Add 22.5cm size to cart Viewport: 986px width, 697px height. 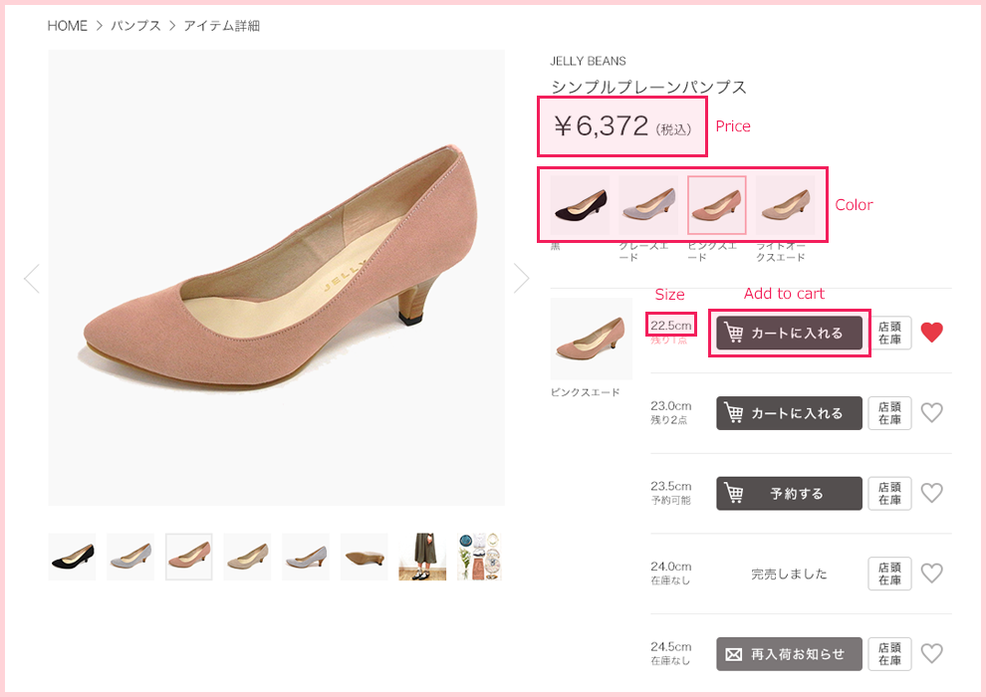tap(789, 334)
